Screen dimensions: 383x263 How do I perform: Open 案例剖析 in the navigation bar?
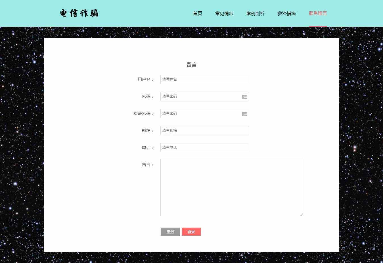click(256, 13)
